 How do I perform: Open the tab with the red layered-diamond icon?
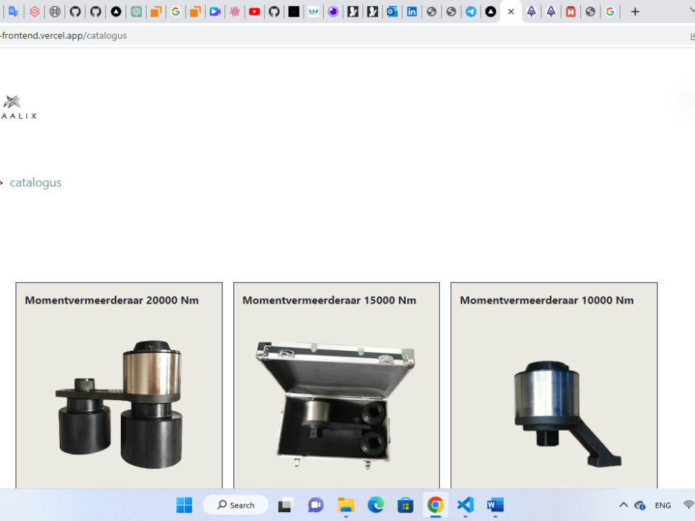click(x=34, y=12)
